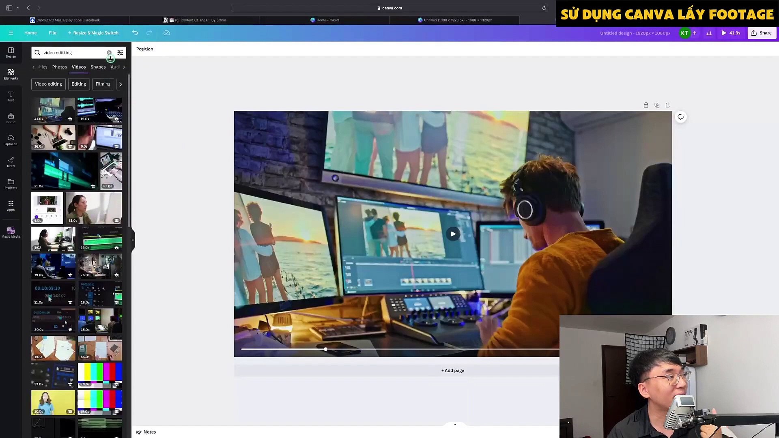This screenshot has height=438, width=779.
Task: Expand more suggestion chips arrow
Action: coord(121,84)
